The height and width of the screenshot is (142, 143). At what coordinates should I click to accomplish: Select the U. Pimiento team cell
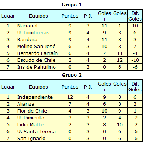coord(39,118)
